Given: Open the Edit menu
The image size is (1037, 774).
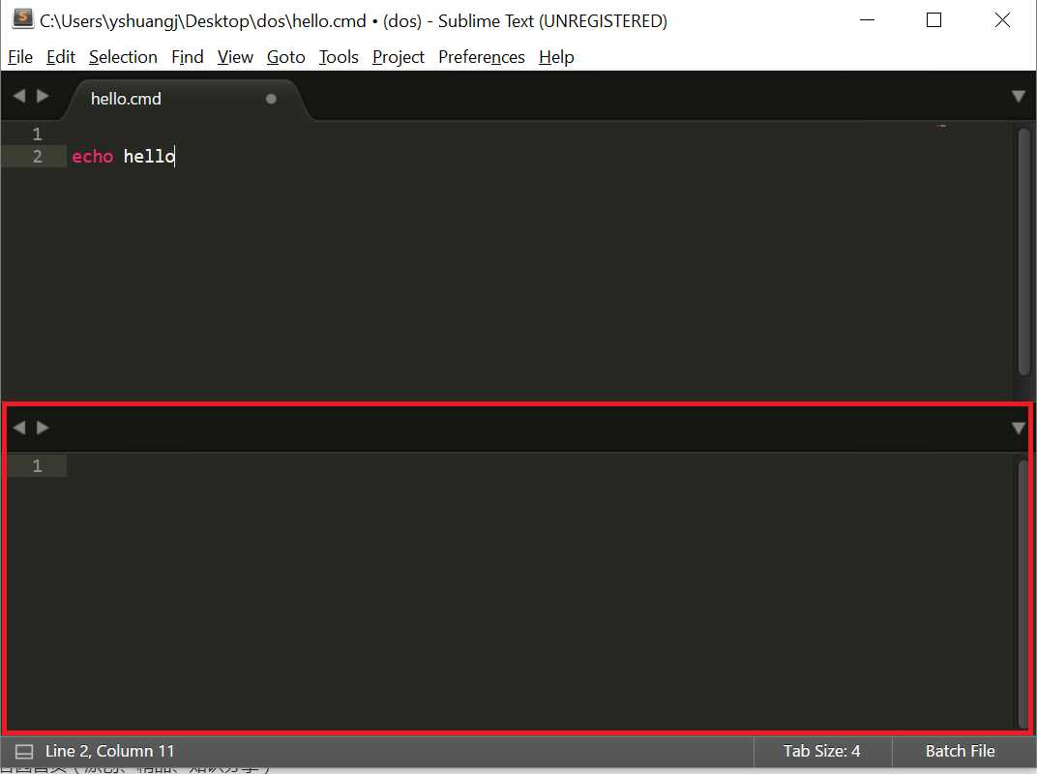Looking at the screenshot, I should coord(60,57).
